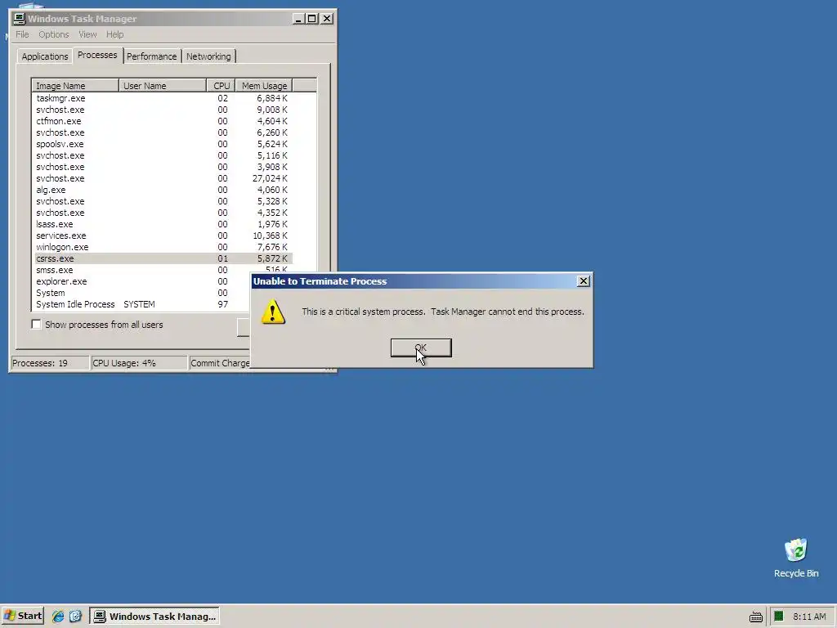Select the ctfmon.exe process
The image size is (837, 628).
[x=163, y=121]
